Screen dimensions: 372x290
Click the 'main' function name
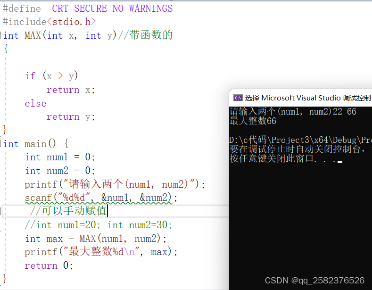35,144
